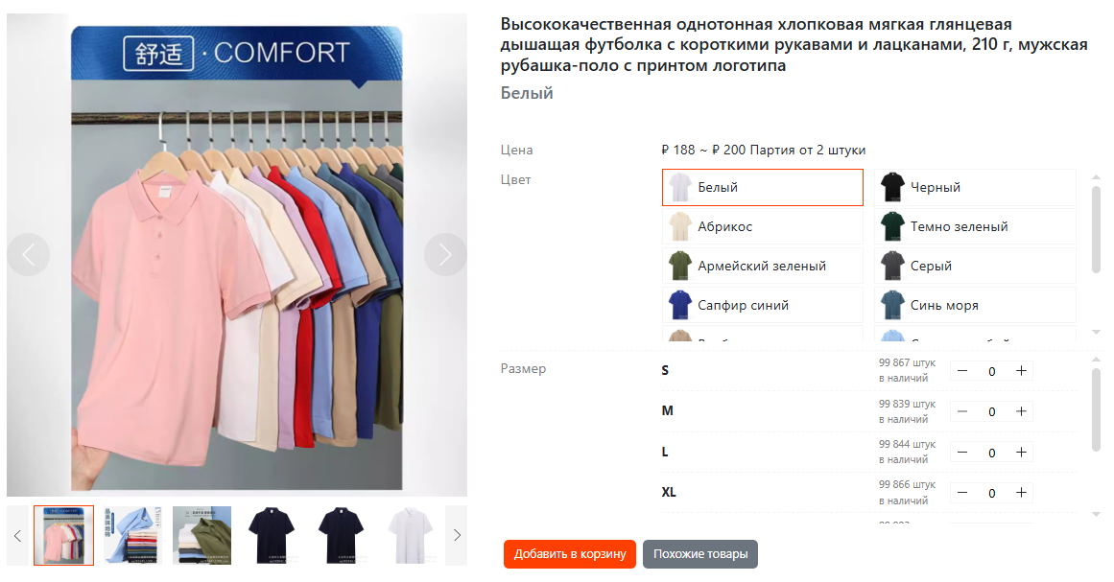Select the Абрикос color option

[762, 226]
